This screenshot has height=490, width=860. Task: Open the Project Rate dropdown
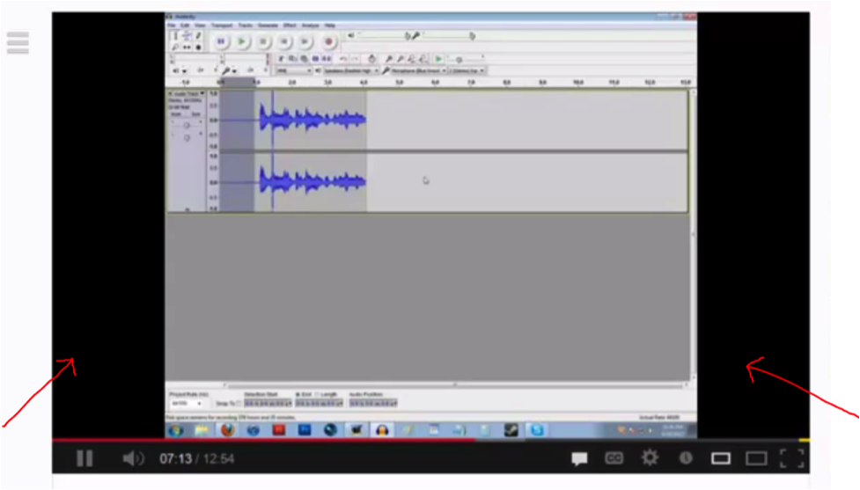186,404
